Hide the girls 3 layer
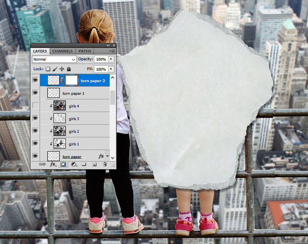This screenshot has height=244, width=308. [x=35, y=118]
